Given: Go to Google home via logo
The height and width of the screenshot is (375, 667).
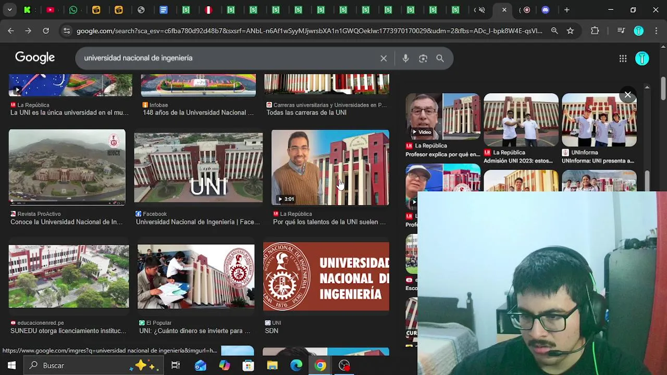Looking at the screenshot, I should point(35,58).
